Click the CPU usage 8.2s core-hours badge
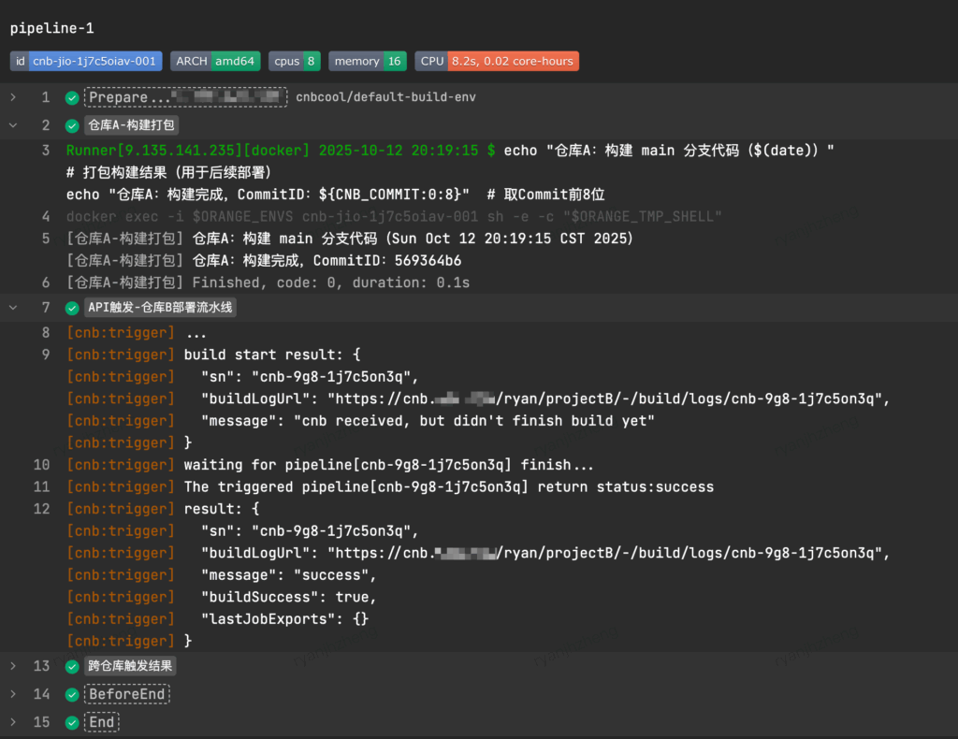The image size is (958, 739). (497, 61)
